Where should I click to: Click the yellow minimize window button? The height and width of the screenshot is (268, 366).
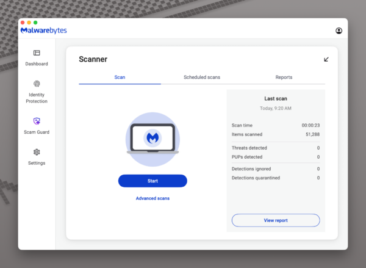point(29,23)
